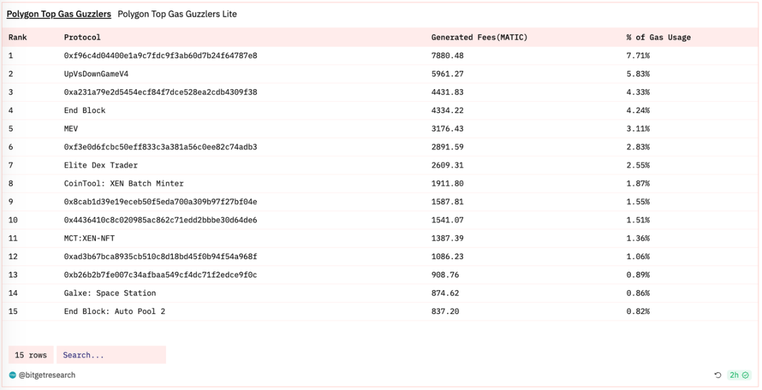Click the MEV protocol cell
Image resolution: width=762 pixels, height=390 pixels.
(x=71, y=129)
